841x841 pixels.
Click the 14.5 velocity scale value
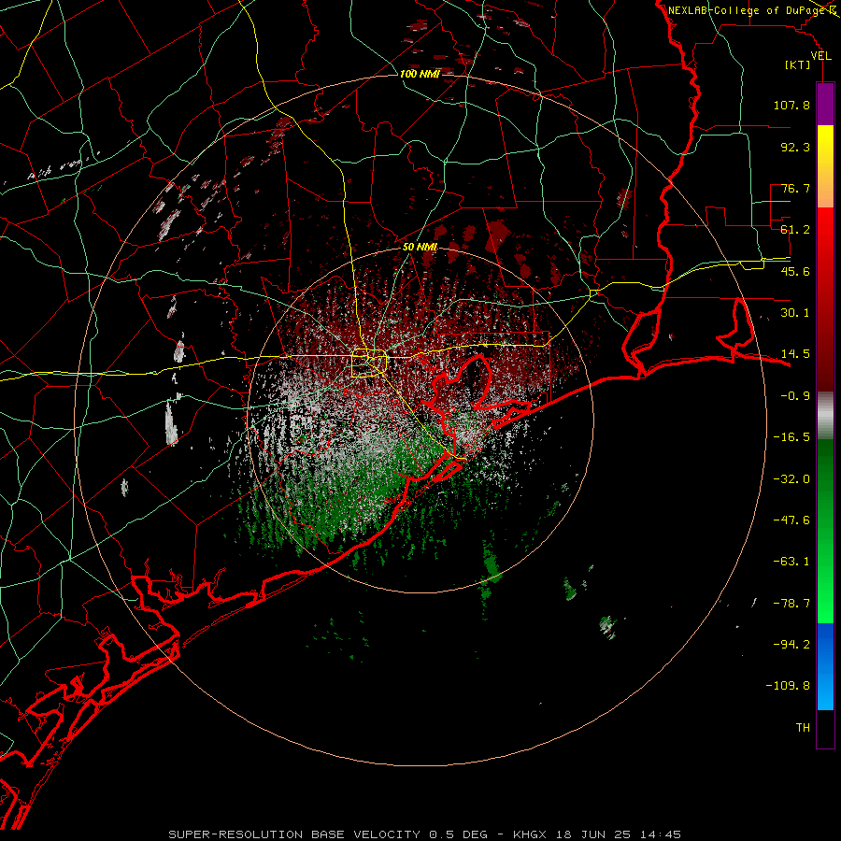[795, 354]
